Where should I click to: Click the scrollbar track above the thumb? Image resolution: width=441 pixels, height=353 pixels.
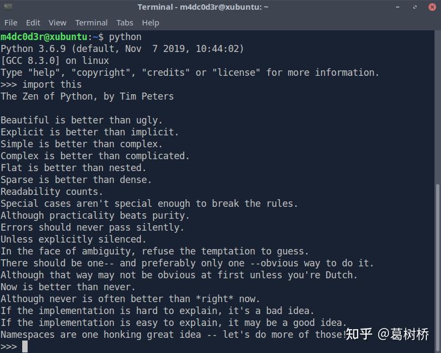(x=438, y=107)
